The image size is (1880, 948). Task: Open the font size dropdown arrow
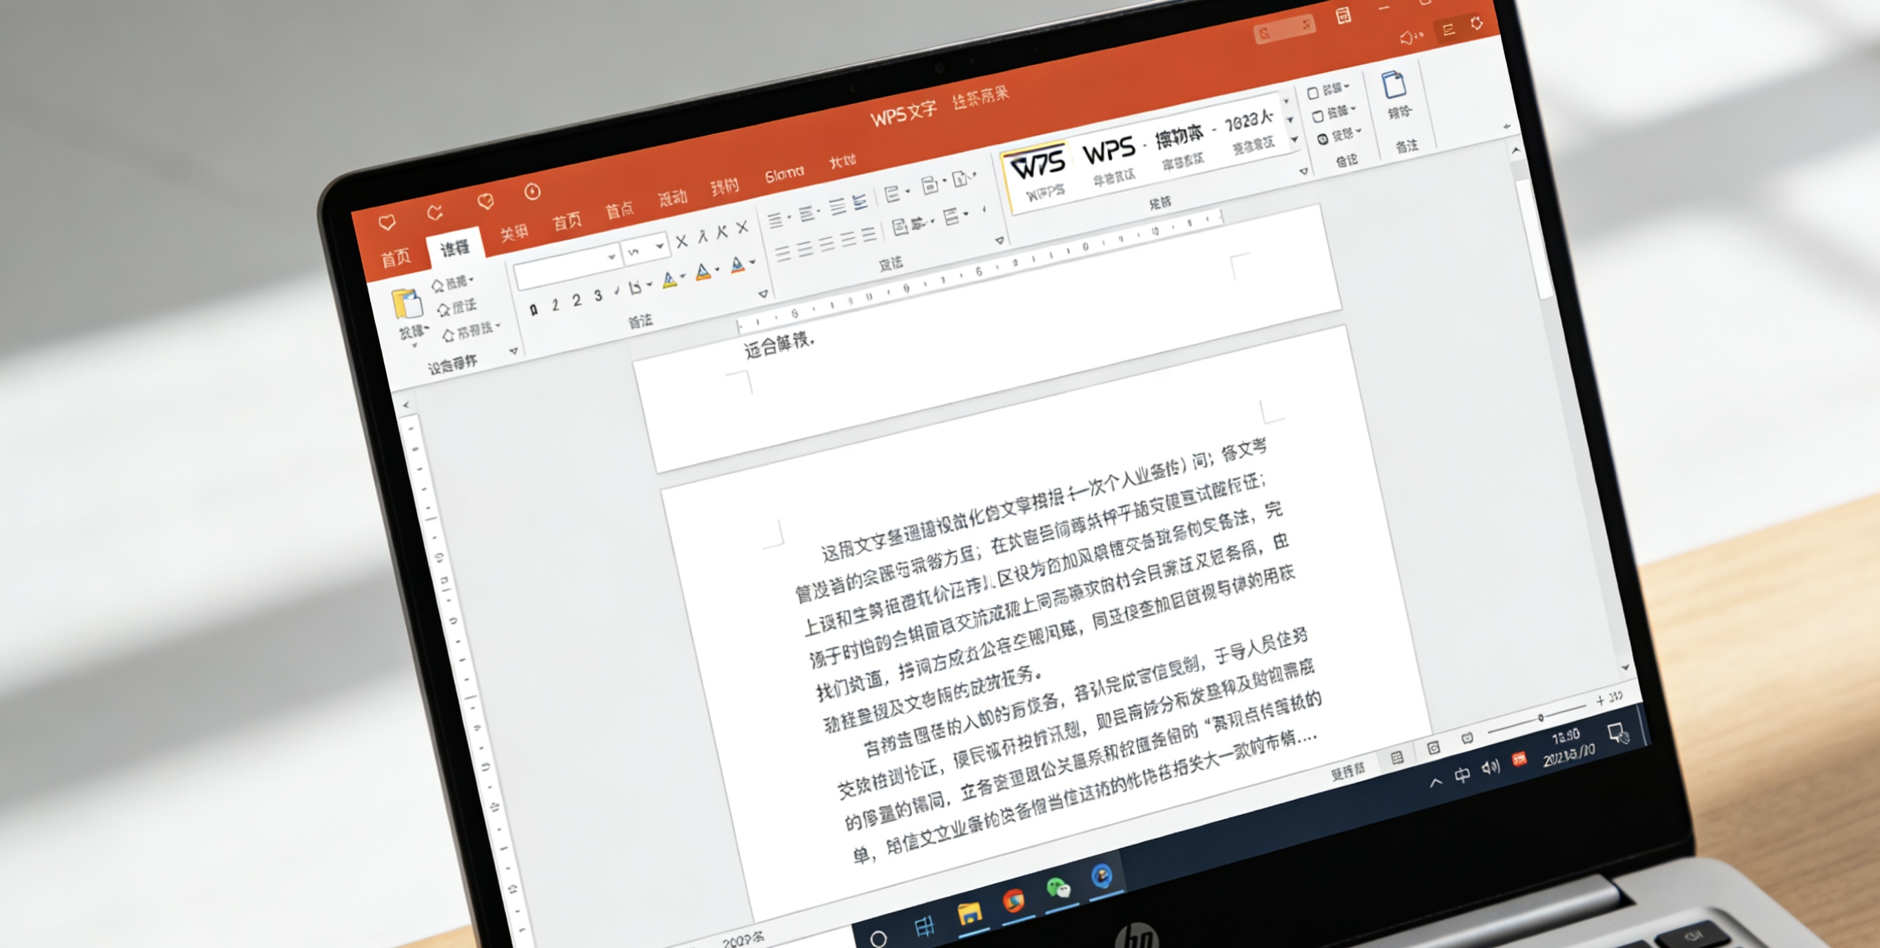tap(659, 246)
